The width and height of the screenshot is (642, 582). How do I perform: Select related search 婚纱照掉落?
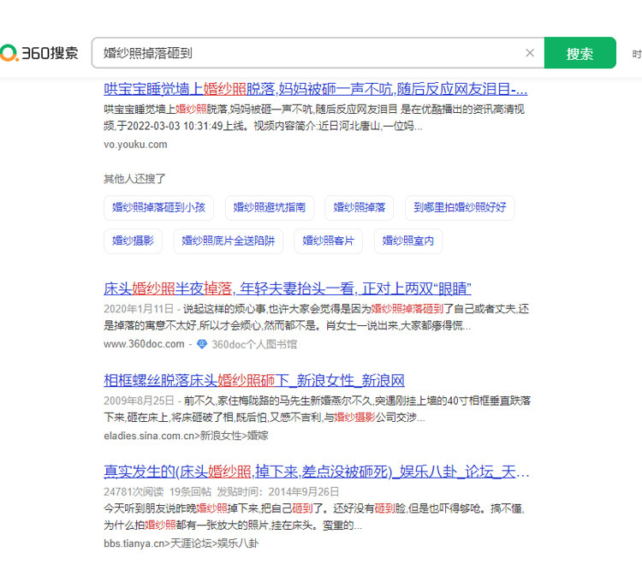360,207
